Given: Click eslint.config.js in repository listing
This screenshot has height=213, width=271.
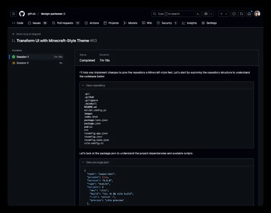Looking at the screenshot, I should (95, 110).
